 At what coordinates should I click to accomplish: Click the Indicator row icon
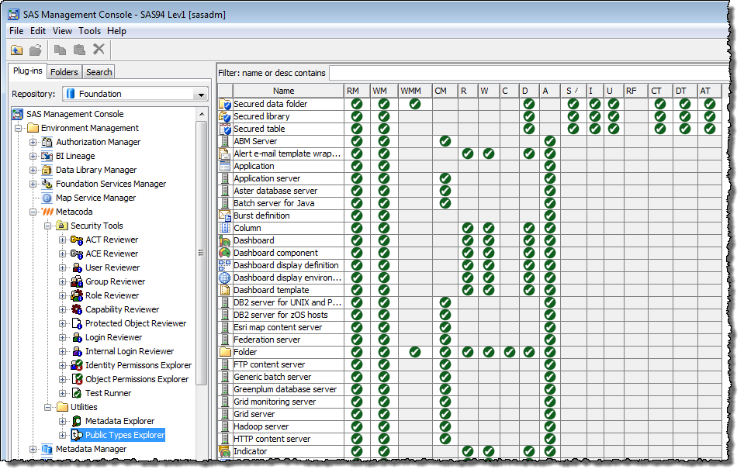pos(225,452)
